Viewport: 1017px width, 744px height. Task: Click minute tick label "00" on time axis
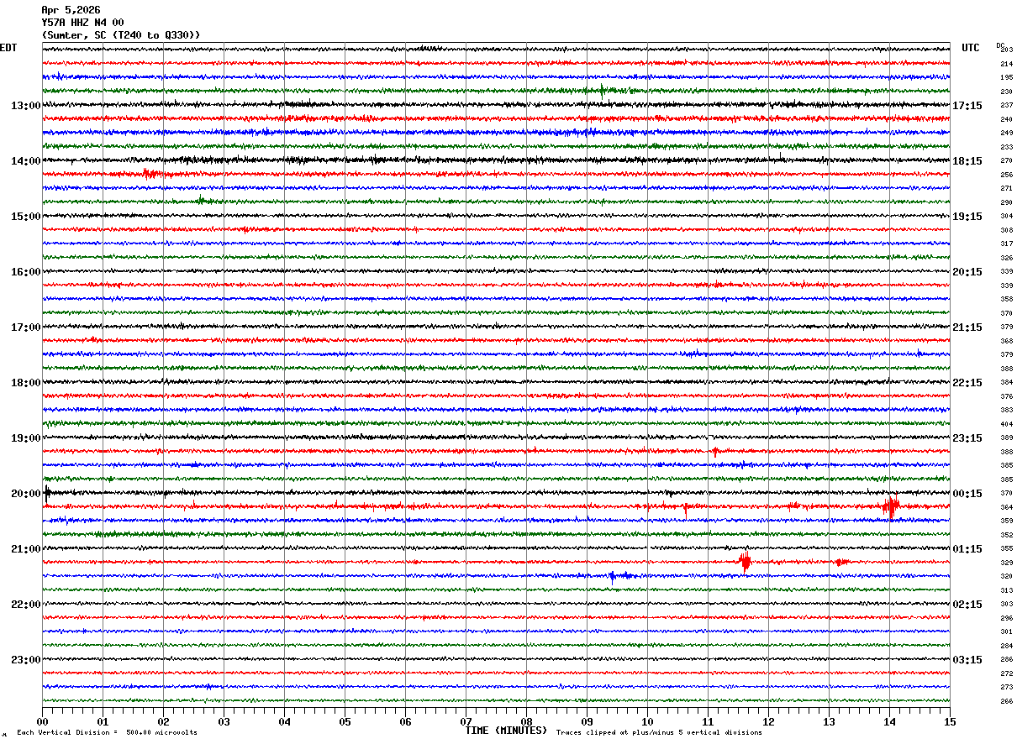tap(43, 722)
